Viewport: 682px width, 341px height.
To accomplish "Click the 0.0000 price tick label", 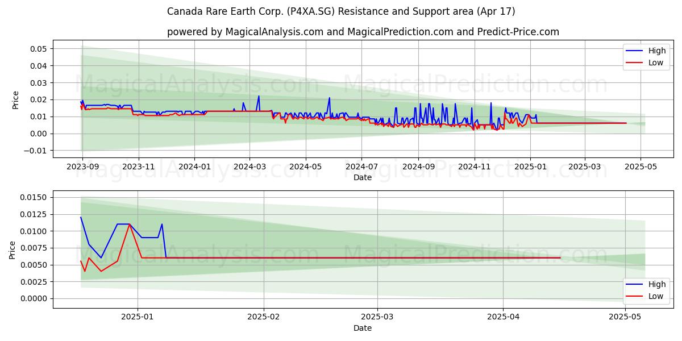I will tap(35, 298).
